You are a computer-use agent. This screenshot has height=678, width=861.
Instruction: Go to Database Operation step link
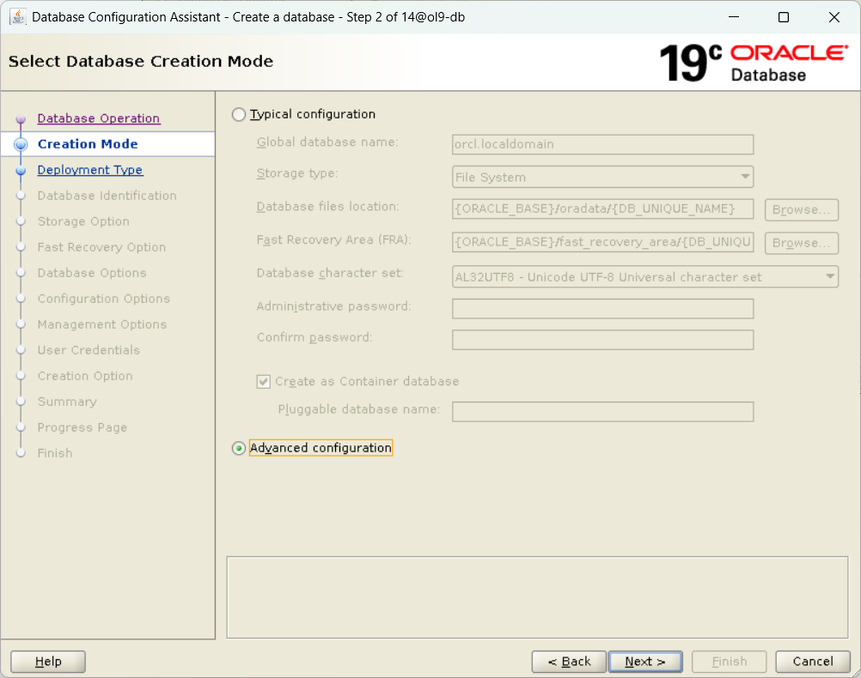pyautogui.click(x=98, y=118)
